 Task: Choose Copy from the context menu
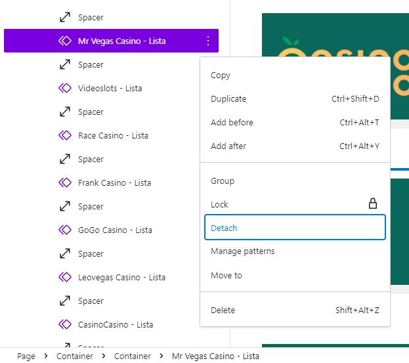pos(295,75)
